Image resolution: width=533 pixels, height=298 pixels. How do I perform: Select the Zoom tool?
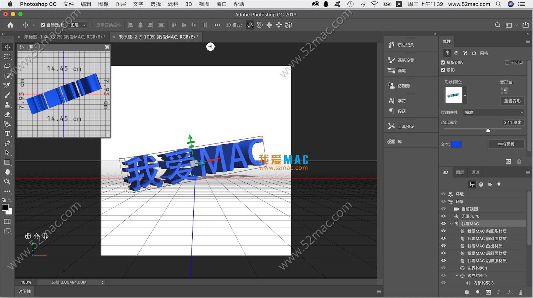[7, 182]
